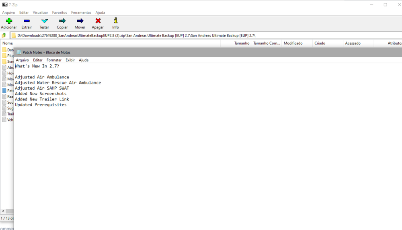Open the Visualizar menu
The width and height of the screenshot is (402, 230).
pos(40,12)
